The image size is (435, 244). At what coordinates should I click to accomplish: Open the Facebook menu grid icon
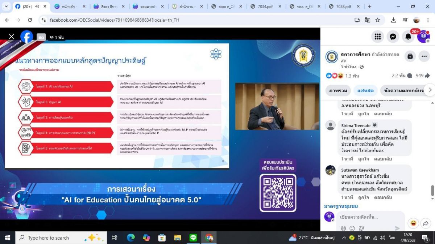tap(377, 37)
